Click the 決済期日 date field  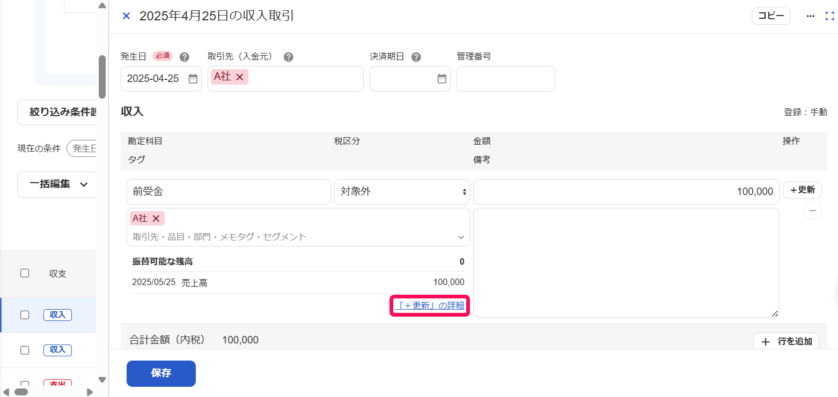tap(410, 79)
